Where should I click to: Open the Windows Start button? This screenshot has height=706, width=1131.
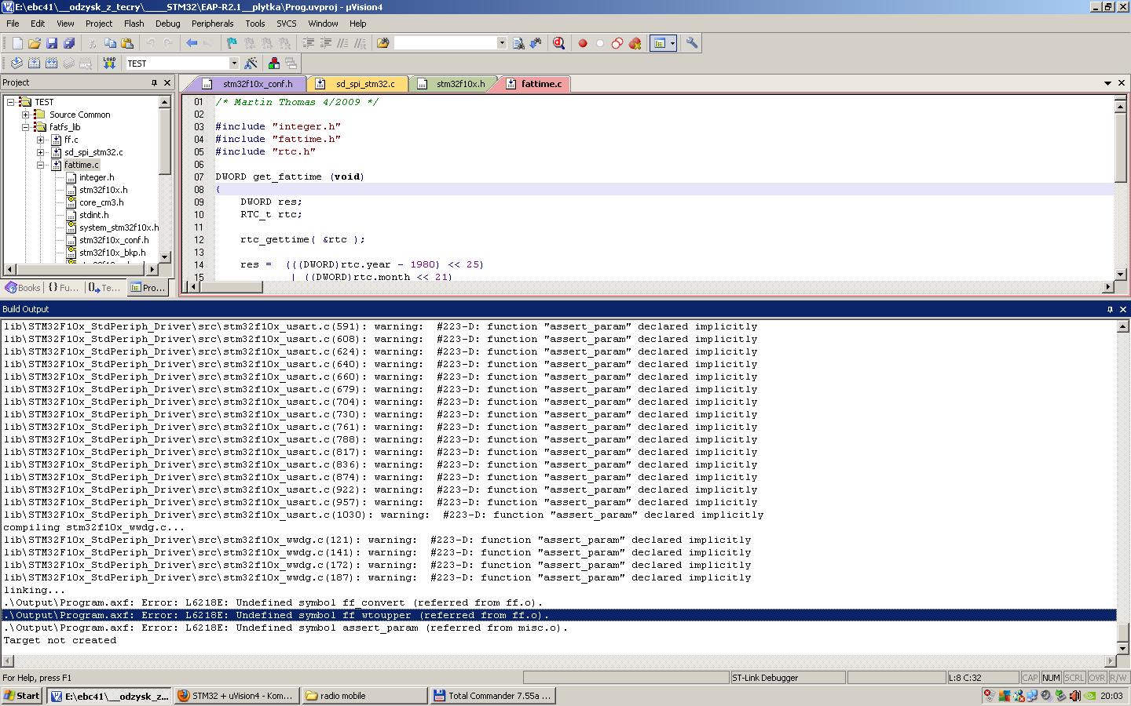22,696
